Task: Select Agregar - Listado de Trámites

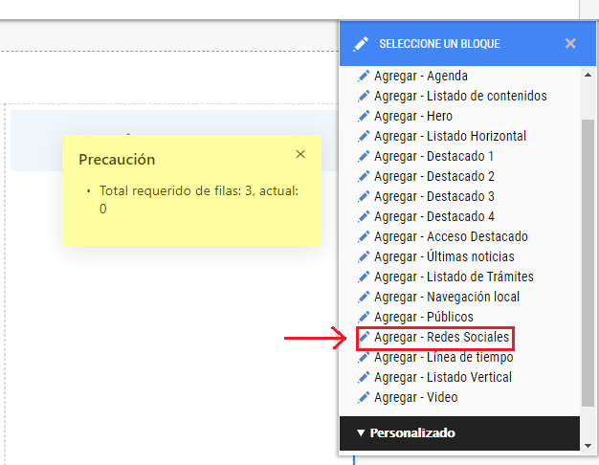Action: (454, 277)
